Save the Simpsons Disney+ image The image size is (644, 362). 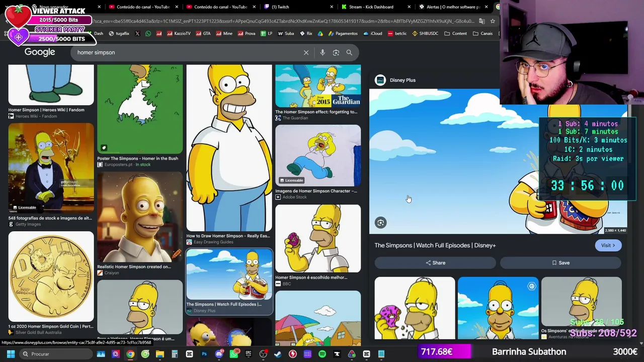click(x=560, y=262)
